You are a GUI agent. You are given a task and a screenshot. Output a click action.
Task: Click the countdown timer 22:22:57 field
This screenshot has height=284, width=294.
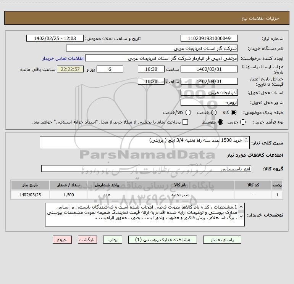click(70, 69)
